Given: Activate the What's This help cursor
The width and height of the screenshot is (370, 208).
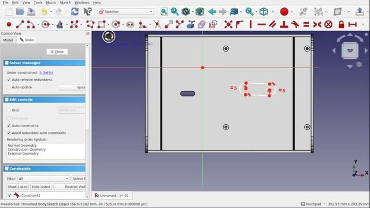Looking at the screenshot, I should pos(87,12).
